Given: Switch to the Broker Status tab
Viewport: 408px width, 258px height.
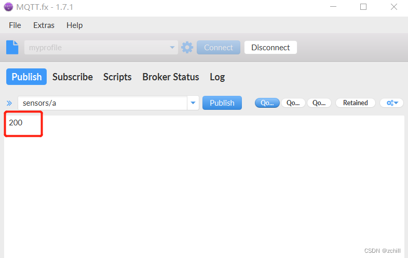Looking at the screenshot, I should pyautogui.click(x=171, y=77).
